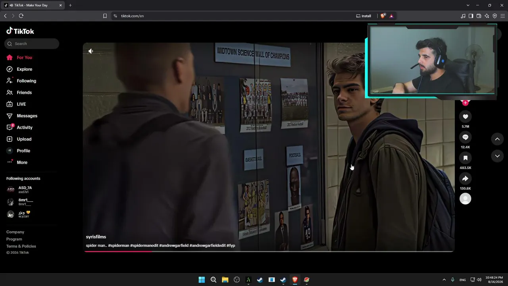Click the #spidermanedit hashtag
Screen dimensions: 508x286
(144, 245)
